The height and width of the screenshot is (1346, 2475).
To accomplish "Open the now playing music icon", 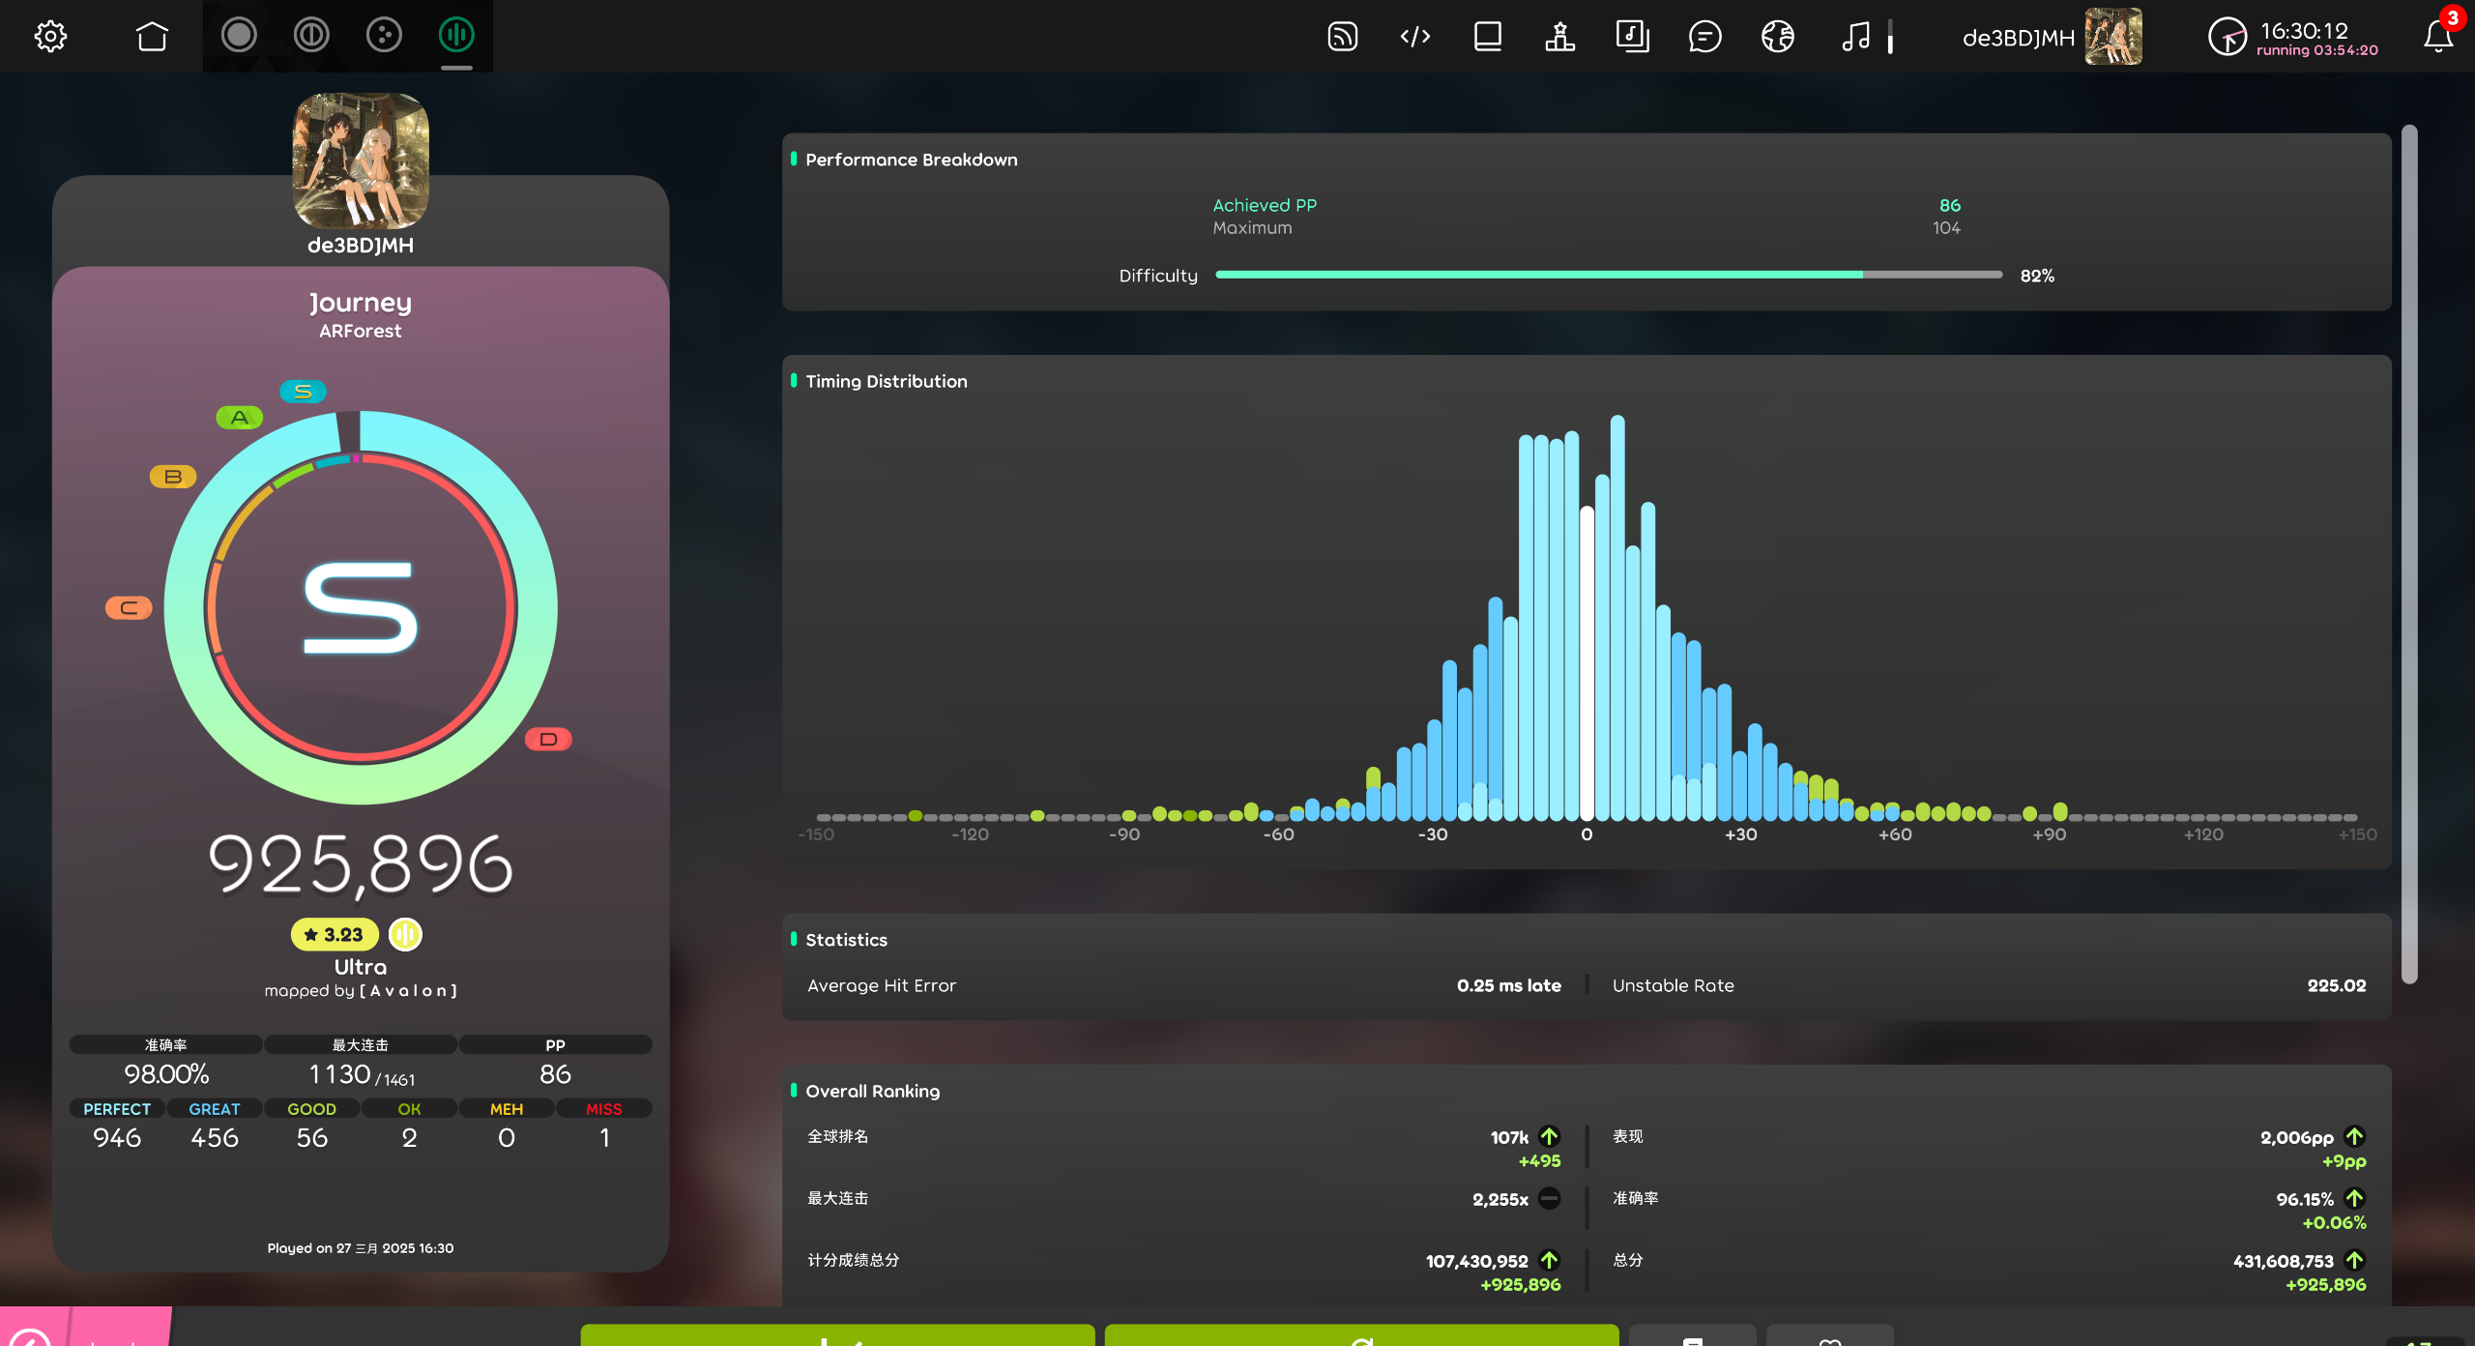I will 1855,37.
